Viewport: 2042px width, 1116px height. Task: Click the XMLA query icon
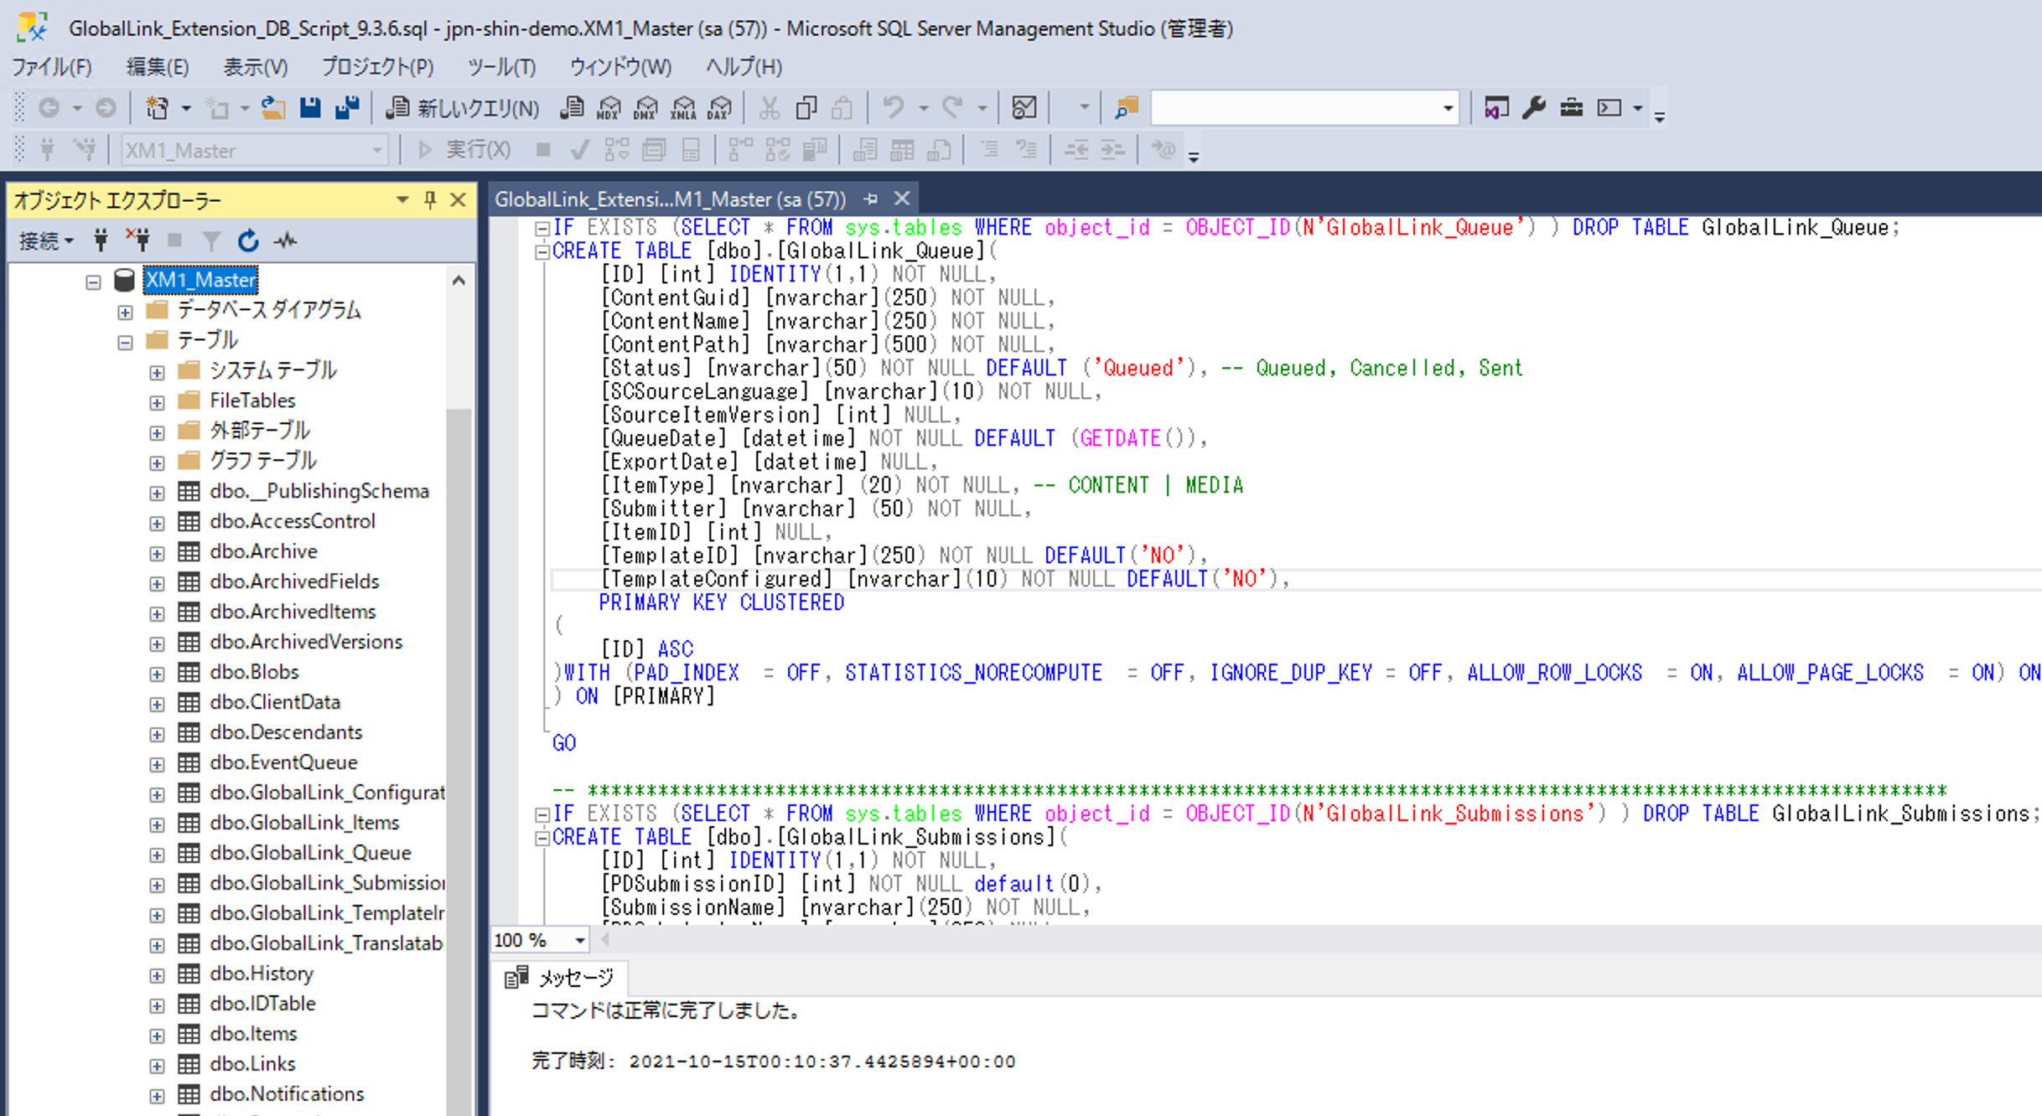683,108
